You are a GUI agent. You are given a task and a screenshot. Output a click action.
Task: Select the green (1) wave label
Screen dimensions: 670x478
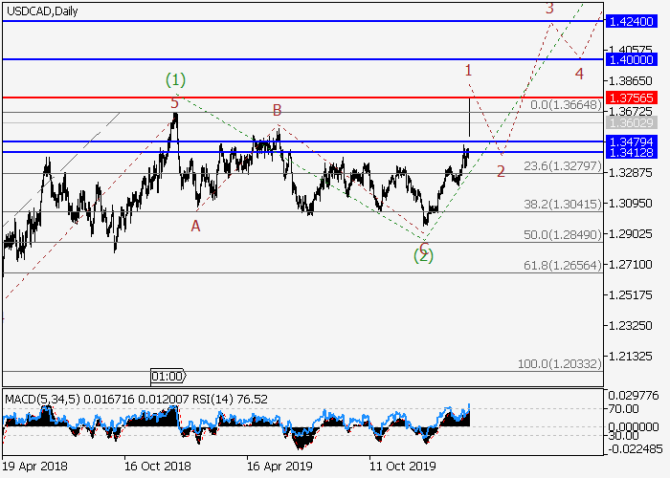point(176,78)
